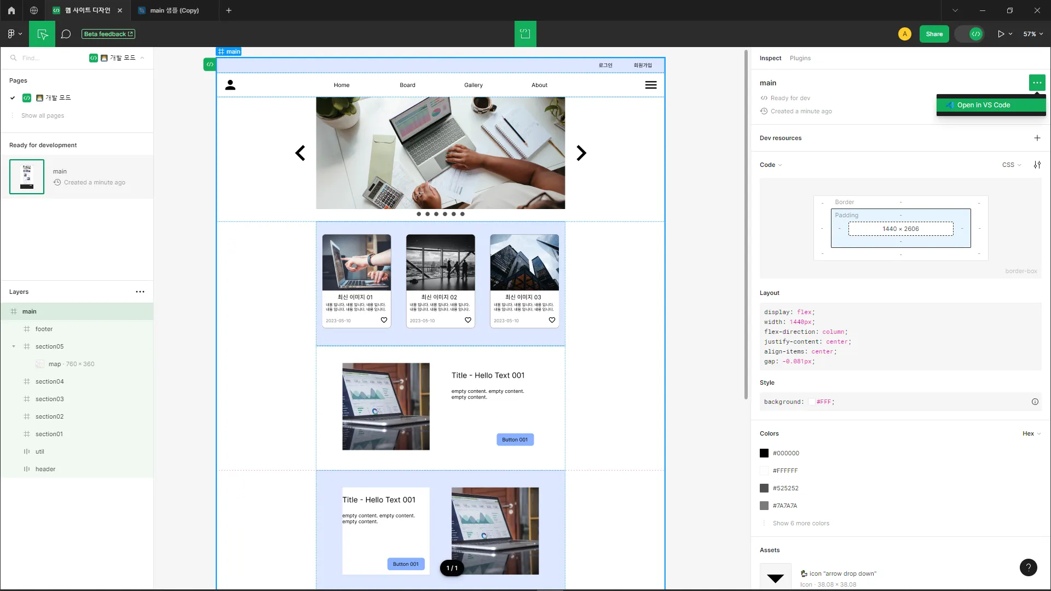Viewport: 1051px width, 591px height.
Task: Select the Move tool in toolbar
Action: 42,34
